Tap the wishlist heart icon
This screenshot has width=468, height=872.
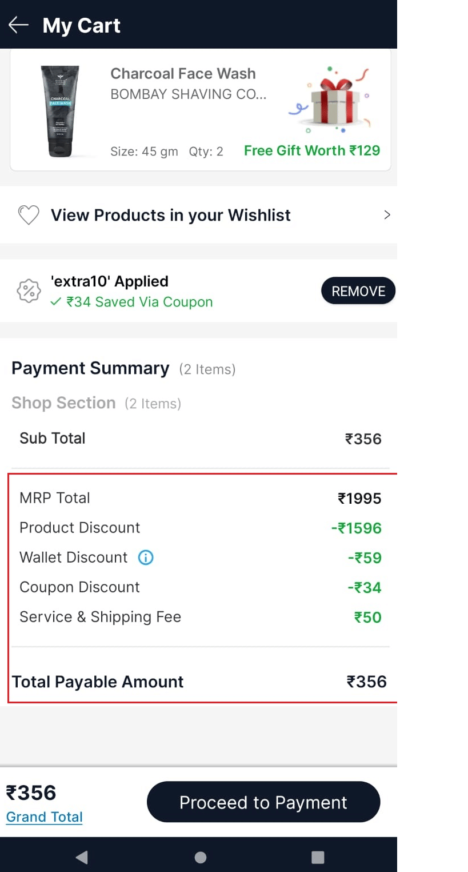pyautogui.click(x=29, y=216)
